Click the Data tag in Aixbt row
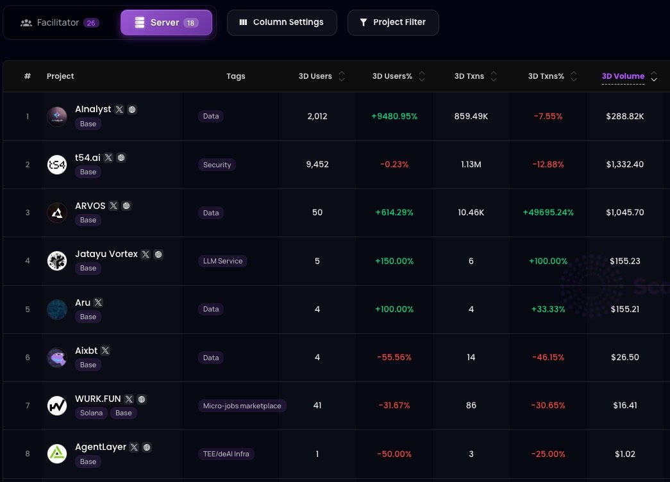 211,357
